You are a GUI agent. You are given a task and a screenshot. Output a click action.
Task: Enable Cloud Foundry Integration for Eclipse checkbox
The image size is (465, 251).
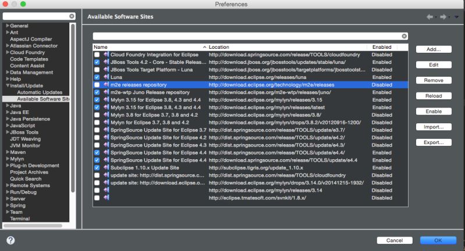coord(97,55)
